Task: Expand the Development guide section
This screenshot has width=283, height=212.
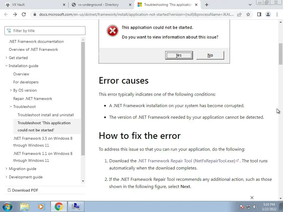Action: [x=6, y=177]
